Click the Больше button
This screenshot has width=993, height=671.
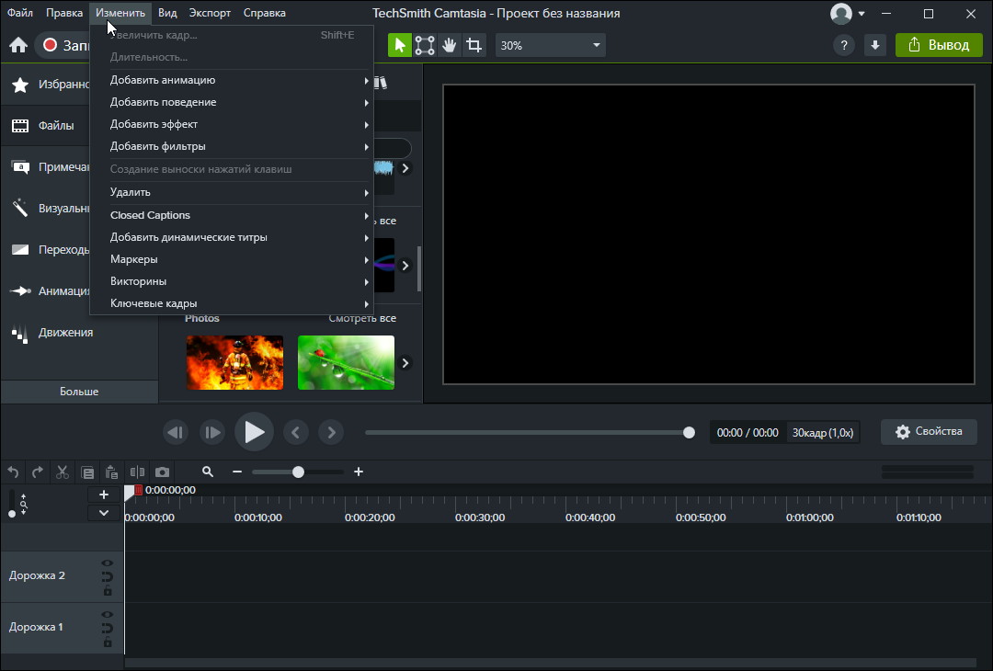coord(79,392)
